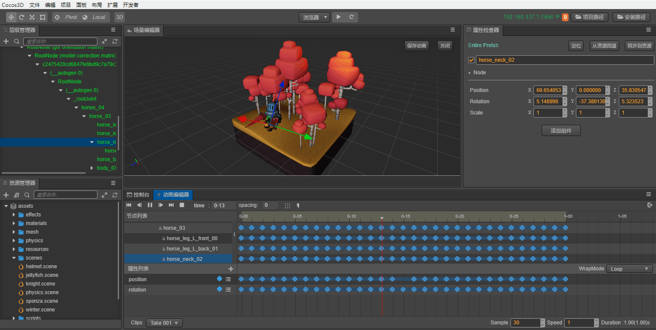
Task: Create asset with plus icon in assets panel
Action: tap(6, 195)
